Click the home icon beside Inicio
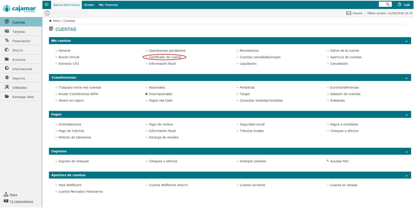414x209 pixels. (50, 21)
